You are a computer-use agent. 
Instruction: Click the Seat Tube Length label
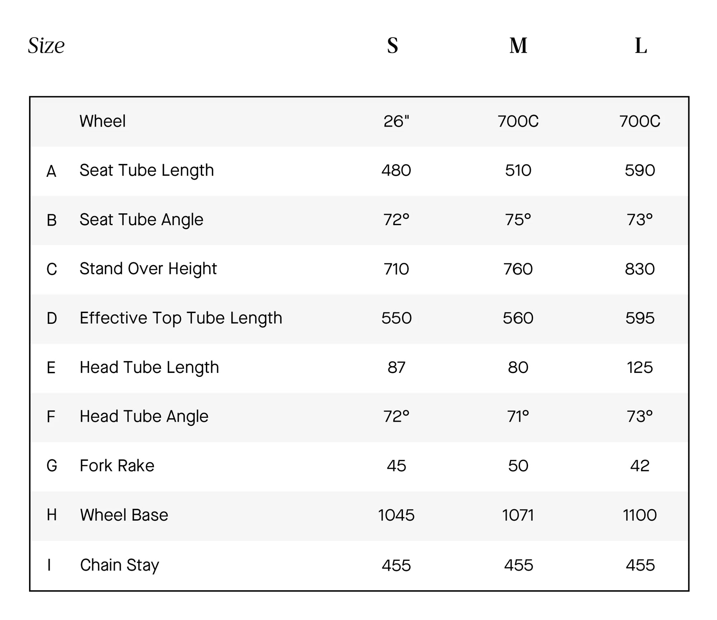(147, 170)
